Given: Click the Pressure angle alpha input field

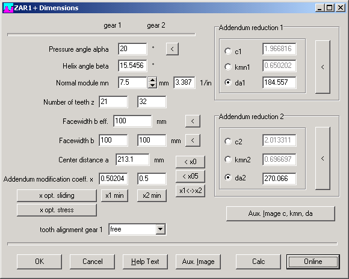Looking at the screenshot, I should point(132,49).
